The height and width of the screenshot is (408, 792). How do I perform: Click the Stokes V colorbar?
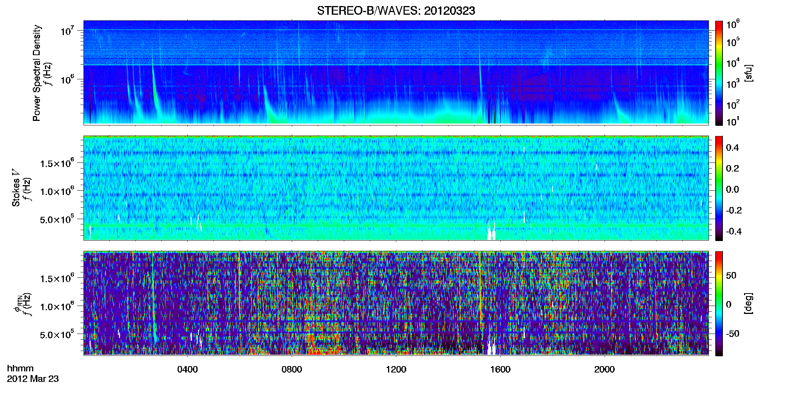(x=719, y=188)
